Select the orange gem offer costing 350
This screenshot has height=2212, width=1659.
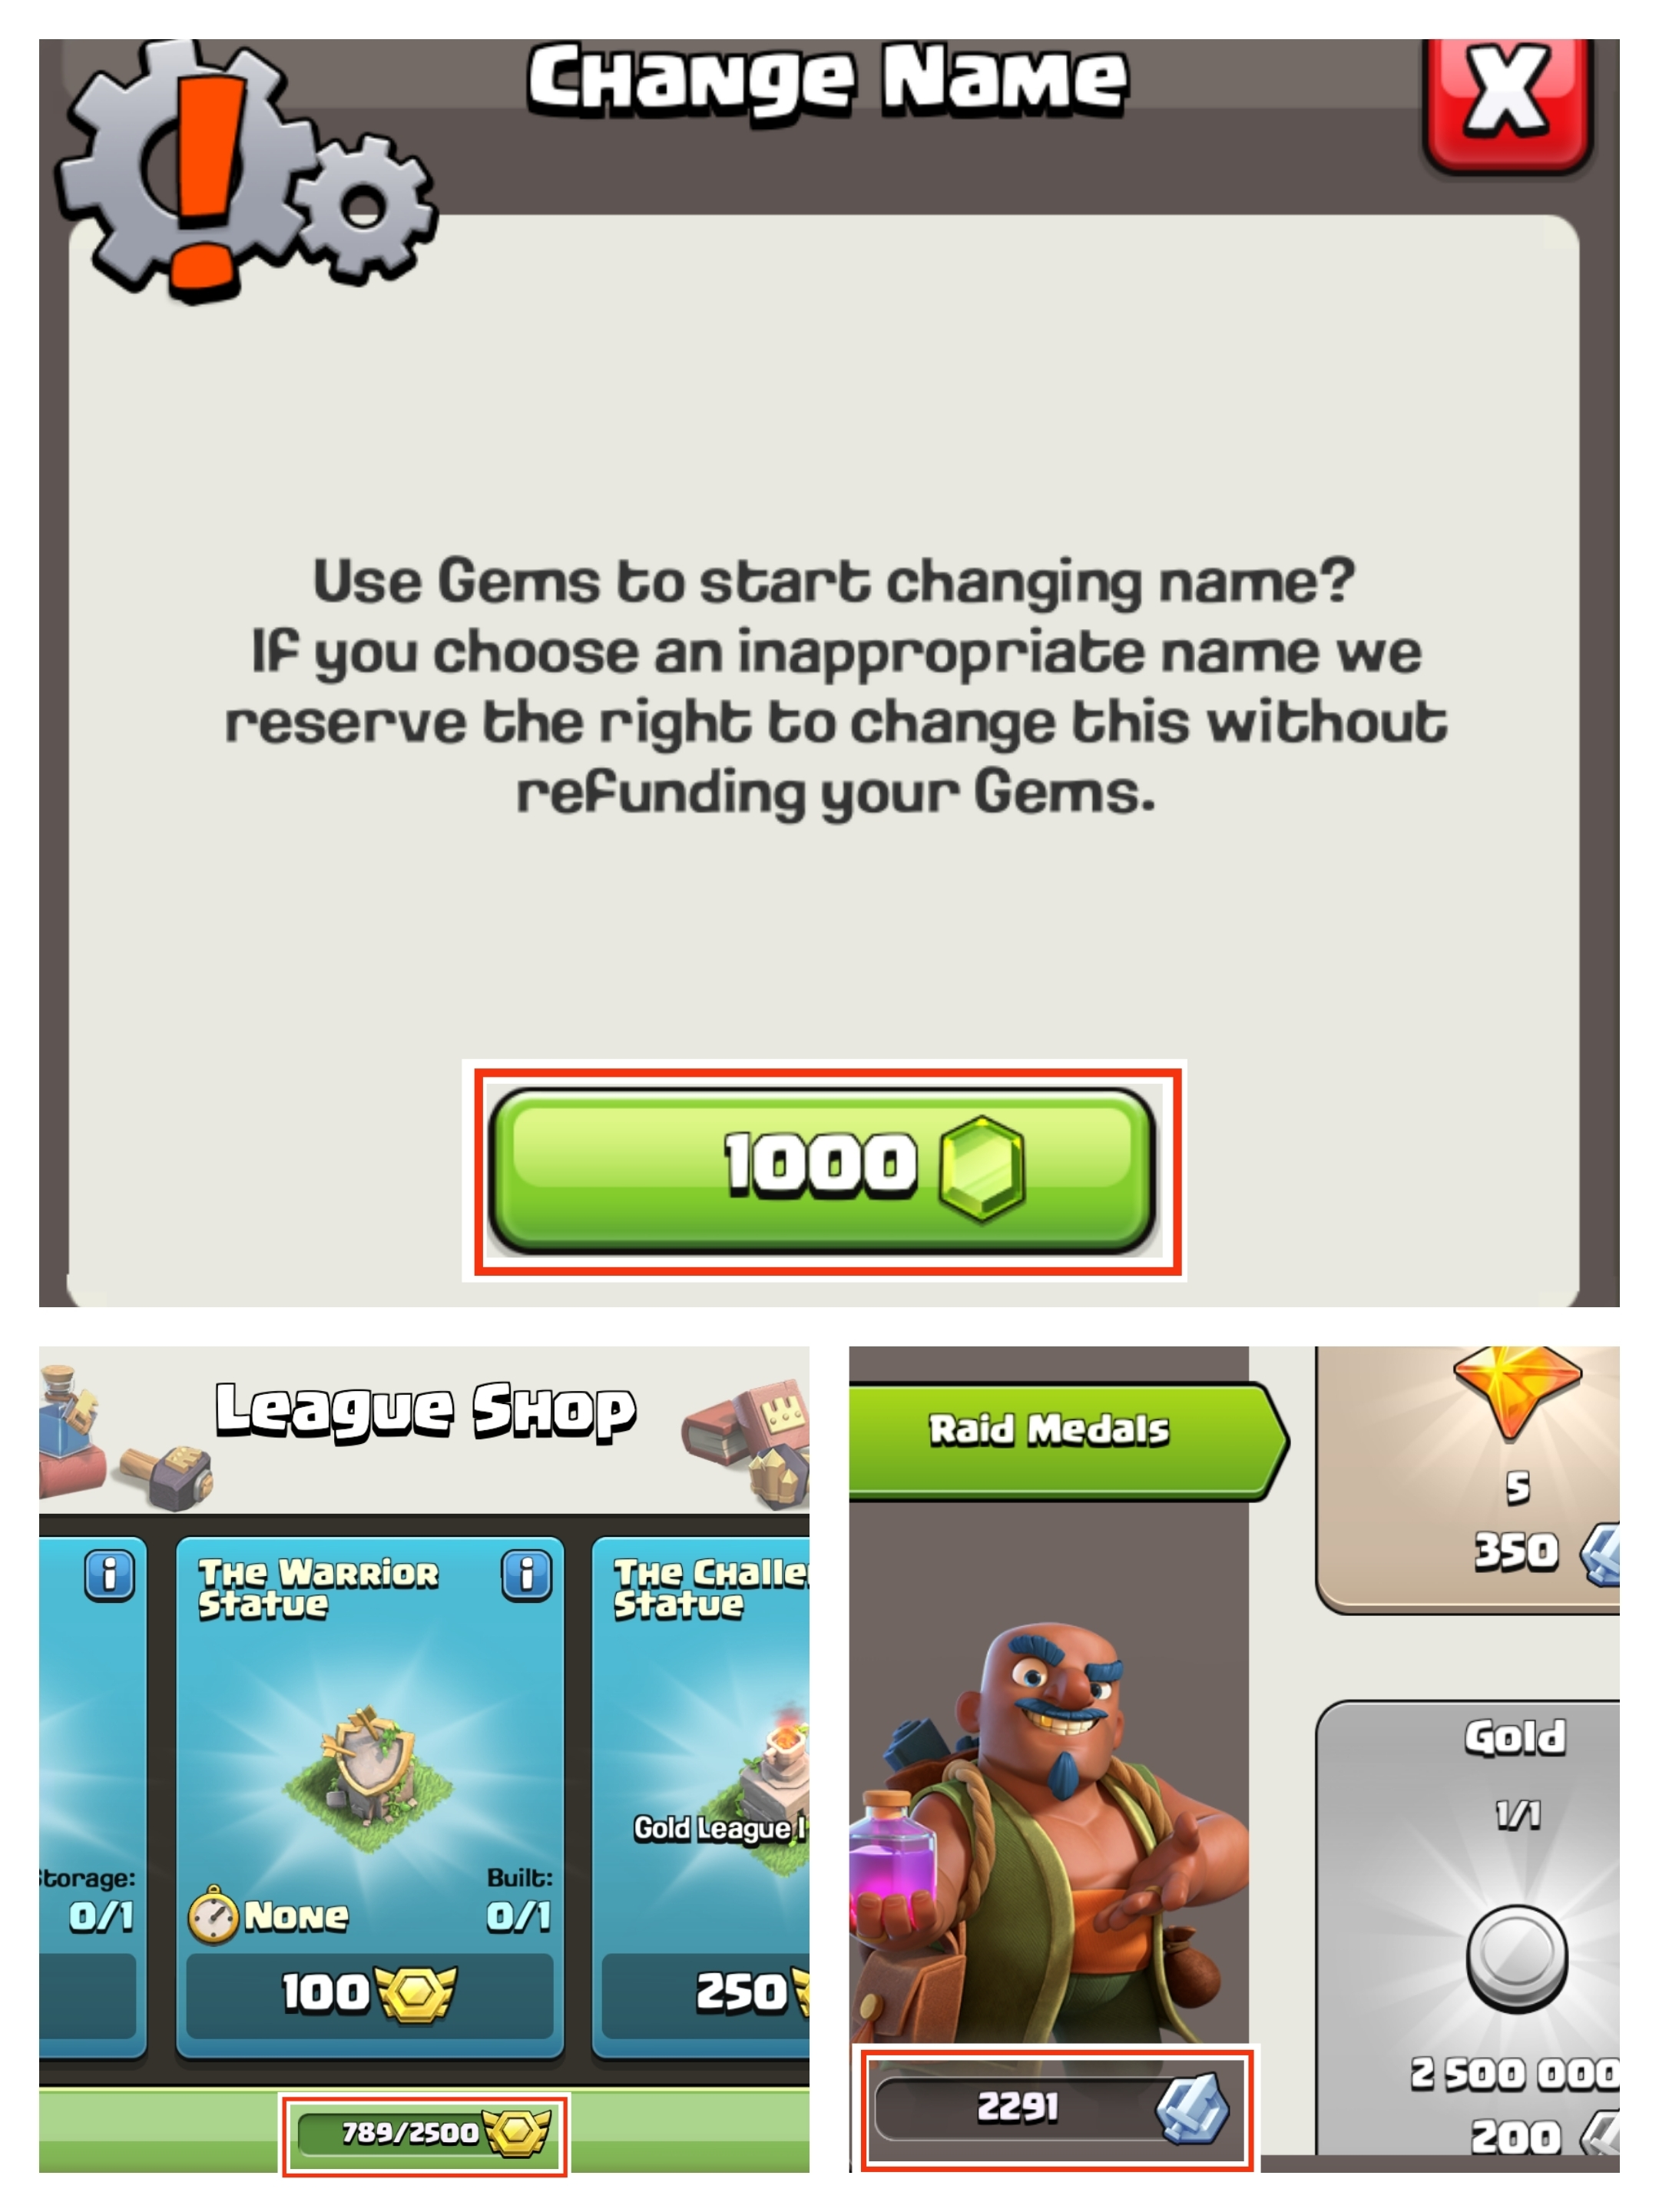click(x=1468, y=1480)
